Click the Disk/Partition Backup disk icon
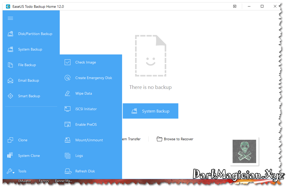 [x=10, y=34]
